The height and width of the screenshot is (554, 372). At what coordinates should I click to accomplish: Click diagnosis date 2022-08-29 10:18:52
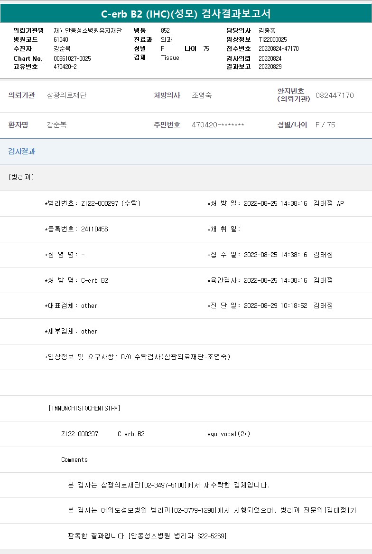pyautogui.click(x=276, y=306)
